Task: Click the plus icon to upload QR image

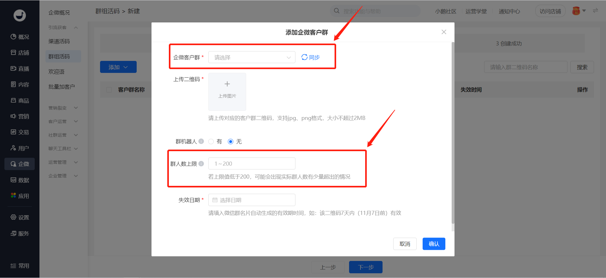Action: coord(227,84)
